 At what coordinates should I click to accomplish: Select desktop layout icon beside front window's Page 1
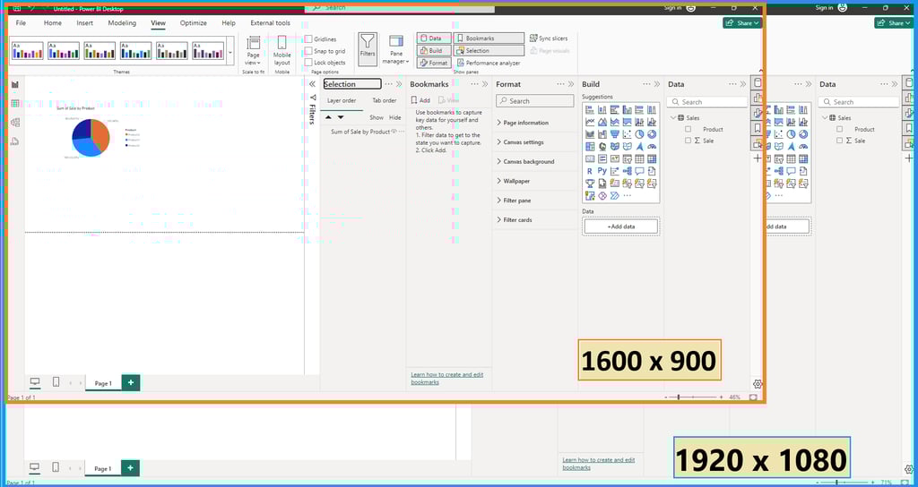click(x=35, y=382)
